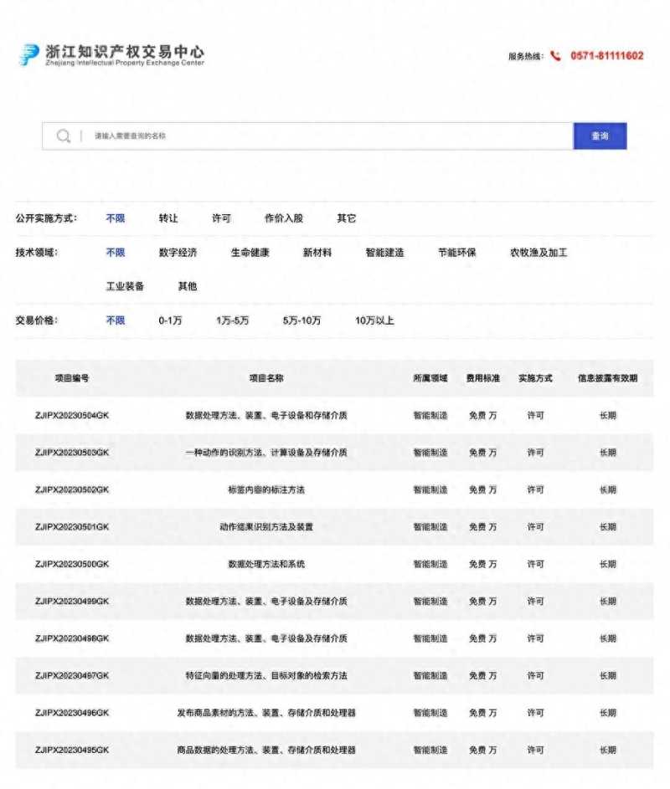Click the red service hotline phone icon
Screen dimensions: 670x789
(555, 56)
